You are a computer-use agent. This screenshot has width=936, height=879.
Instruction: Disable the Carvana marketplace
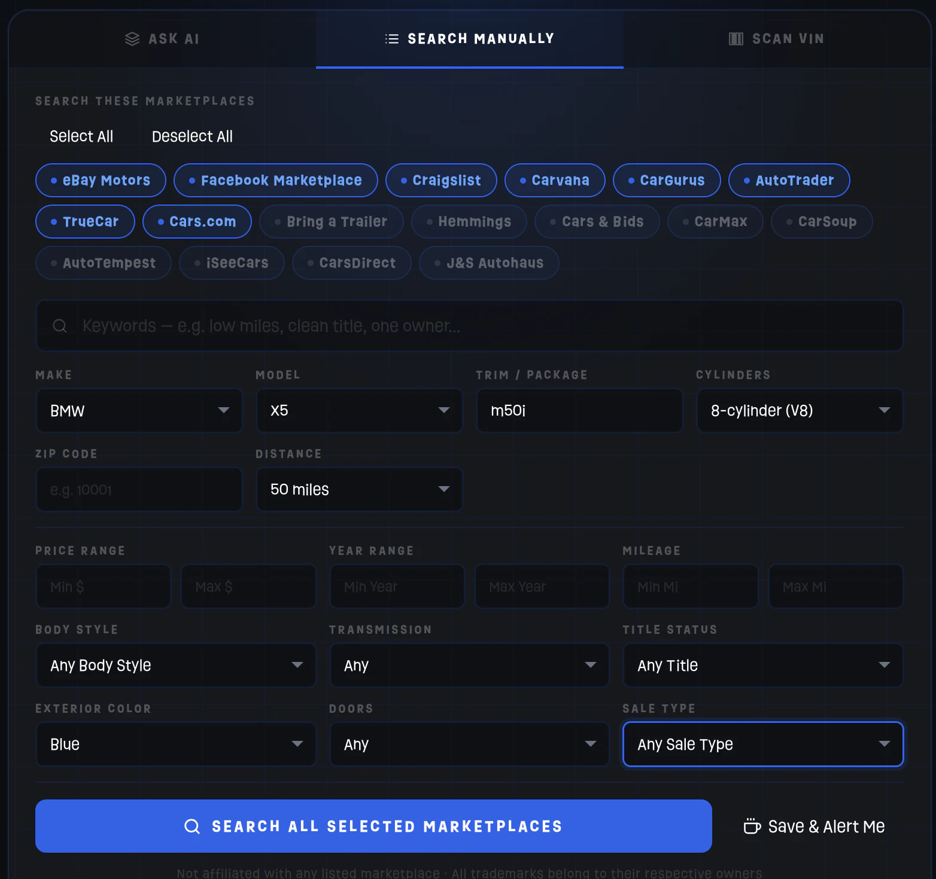[x=555, y=180]
